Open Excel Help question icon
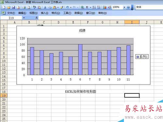 point(128,7)
